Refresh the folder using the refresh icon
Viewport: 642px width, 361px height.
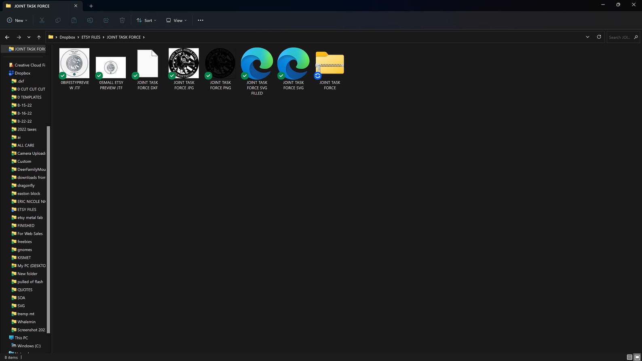pyautogui.click(x=599, y=37)
